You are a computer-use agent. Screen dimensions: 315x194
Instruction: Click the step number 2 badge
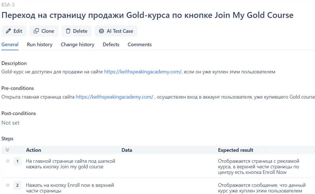click(x=17, y=185)
